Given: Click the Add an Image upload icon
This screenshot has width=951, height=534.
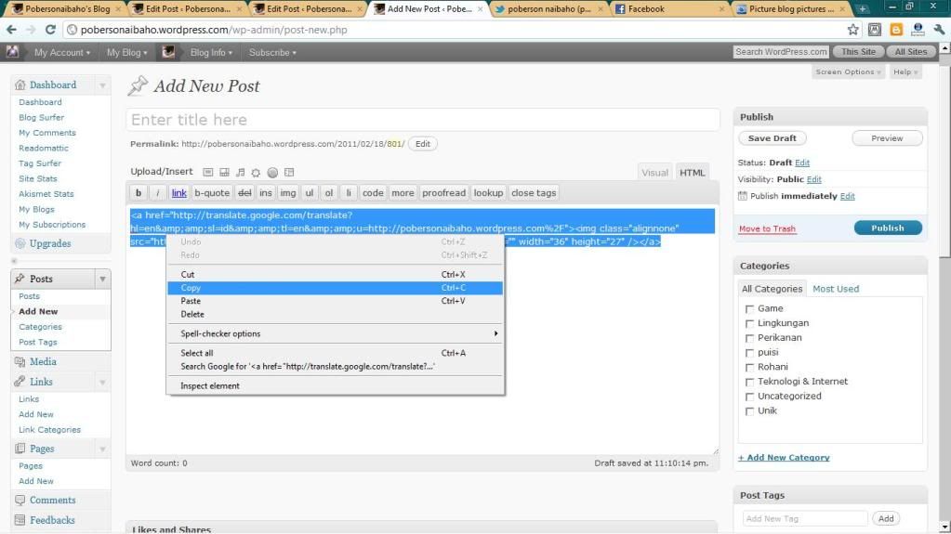Looking at the screenshot, I should [x=208, y=172].
